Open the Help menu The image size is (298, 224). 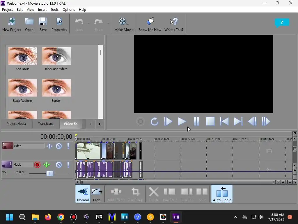[82, 10]
